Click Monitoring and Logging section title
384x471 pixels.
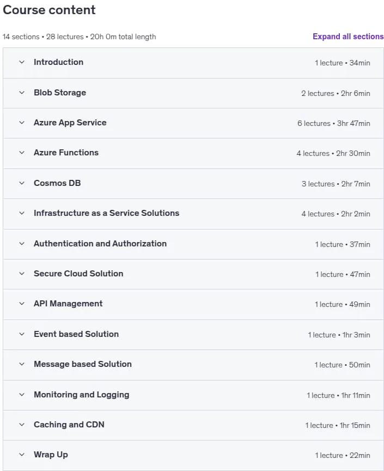(81, 395)
